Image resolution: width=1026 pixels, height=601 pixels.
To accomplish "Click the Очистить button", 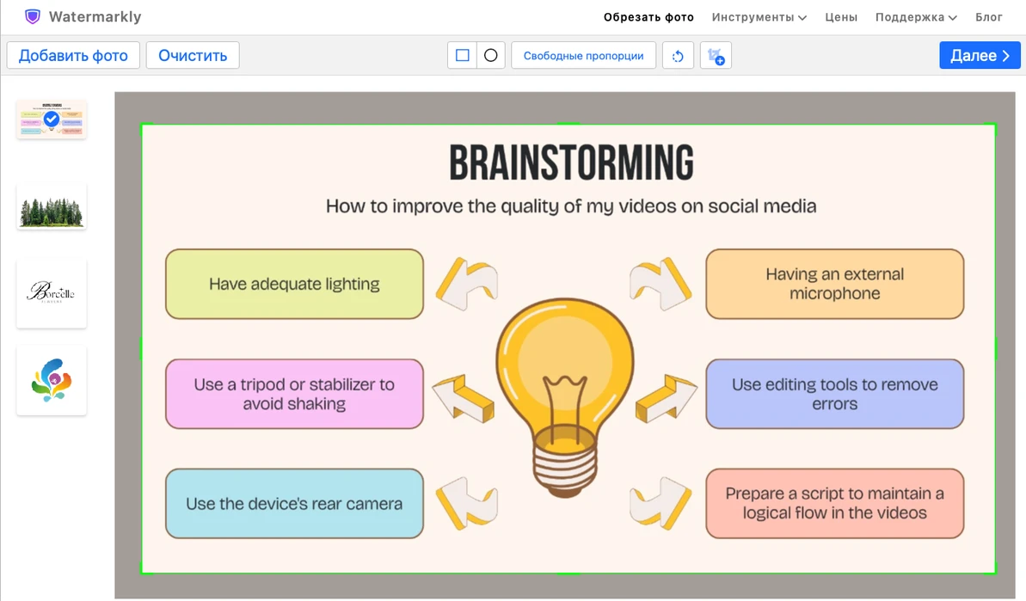I will pos(193,56).
